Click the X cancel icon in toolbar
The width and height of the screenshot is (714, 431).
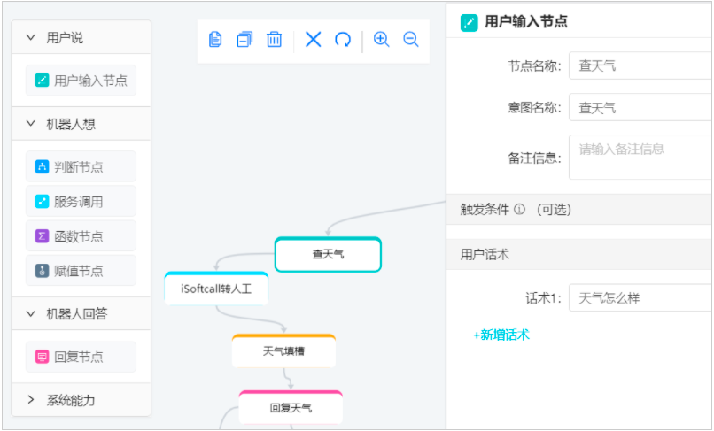(x=313, y=39)
